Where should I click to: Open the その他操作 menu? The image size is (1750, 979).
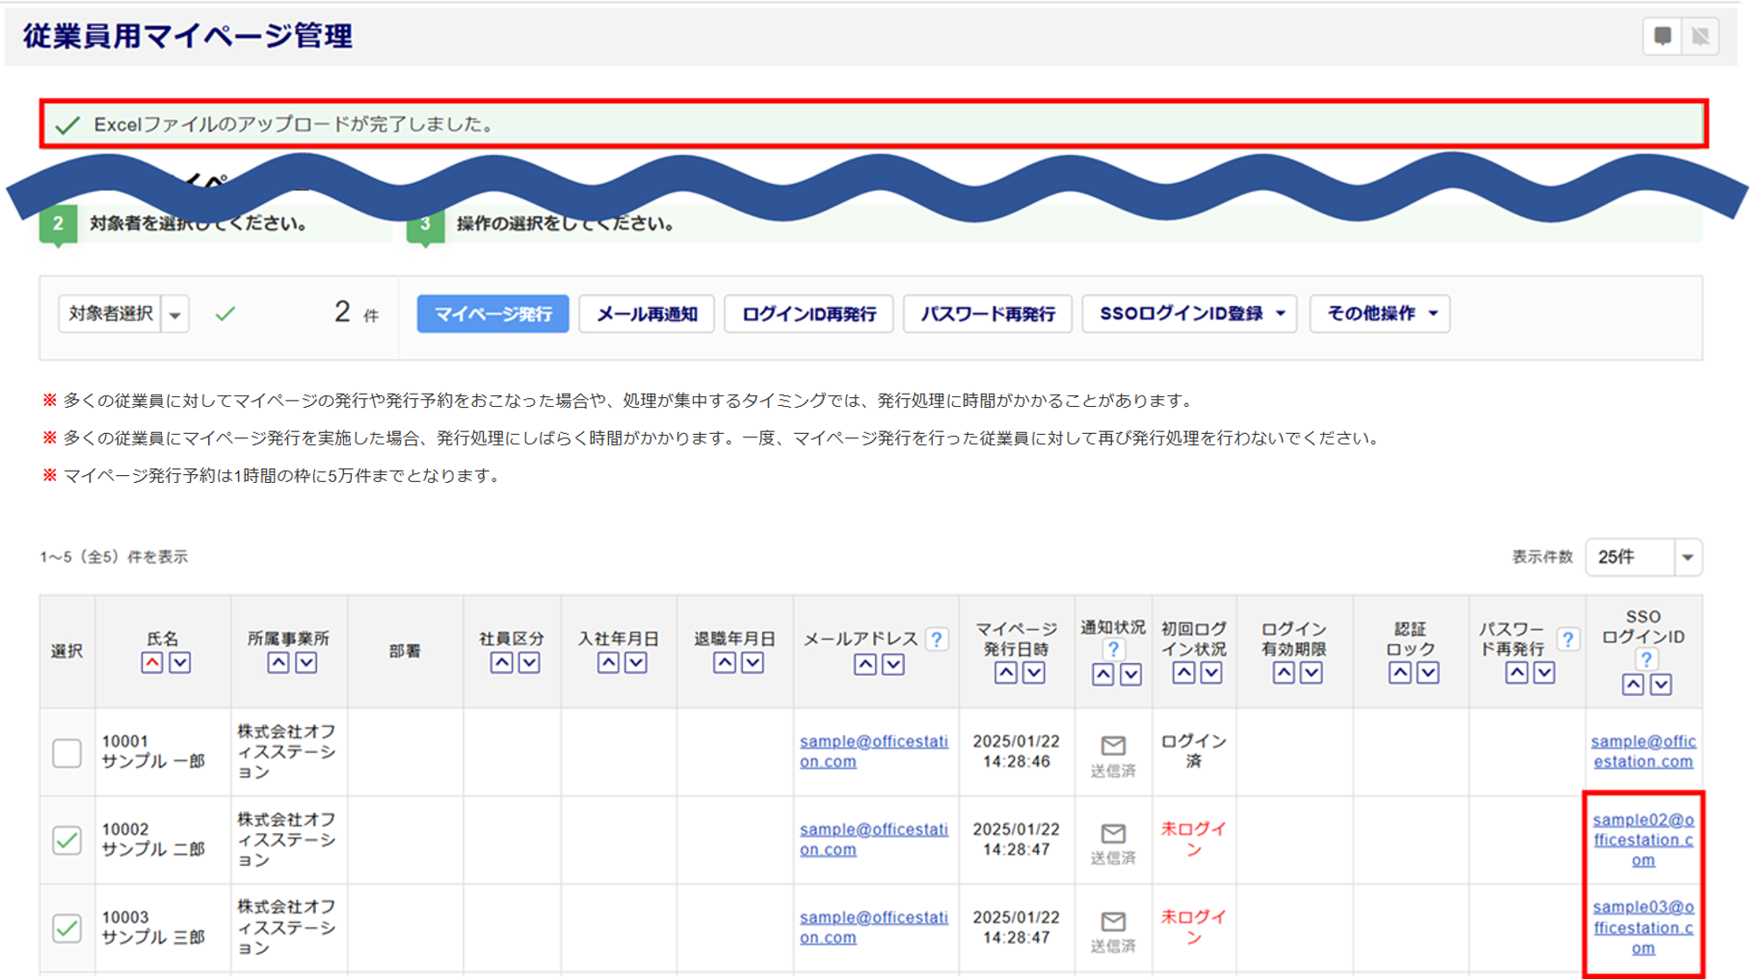[1380, 313]
